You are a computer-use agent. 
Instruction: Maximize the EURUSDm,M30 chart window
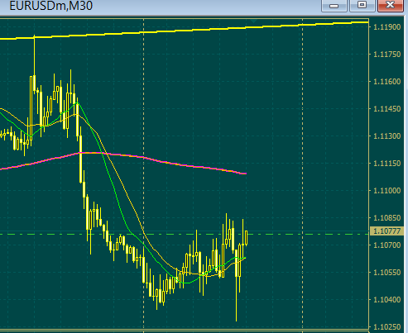point(362,5)
